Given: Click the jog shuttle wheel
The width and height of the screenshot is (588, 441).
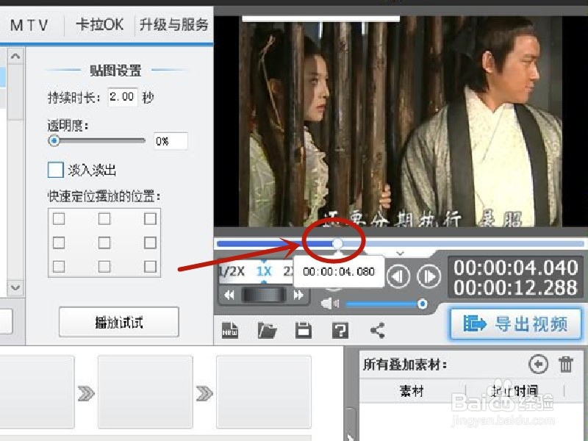Looking at the screenshot, I should coord(264,295).
